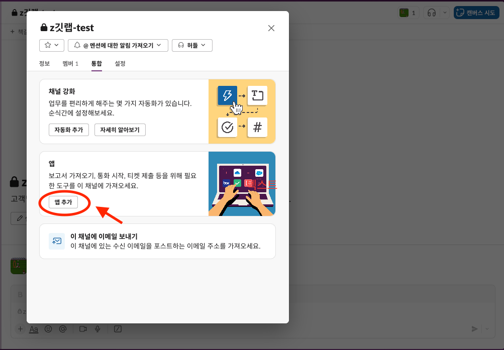Screen dimensions: 504x350
Task: Click the green user avatar in message list
Action: (x=18, y=266)
